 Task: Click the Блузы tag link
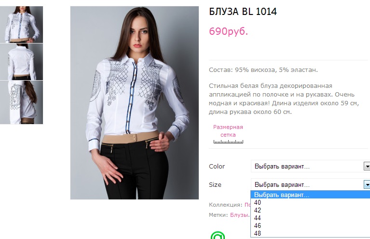[x=239, y=215]
